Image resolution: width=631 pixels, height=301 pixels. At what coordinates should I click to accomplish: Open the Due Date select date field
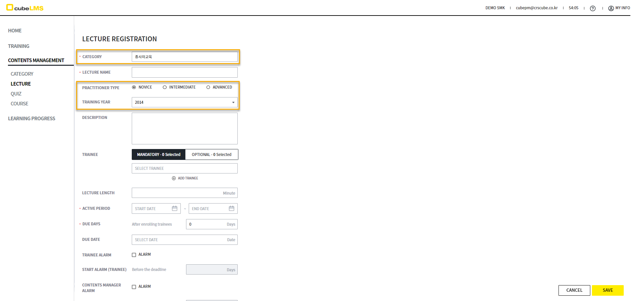[184, 240]
